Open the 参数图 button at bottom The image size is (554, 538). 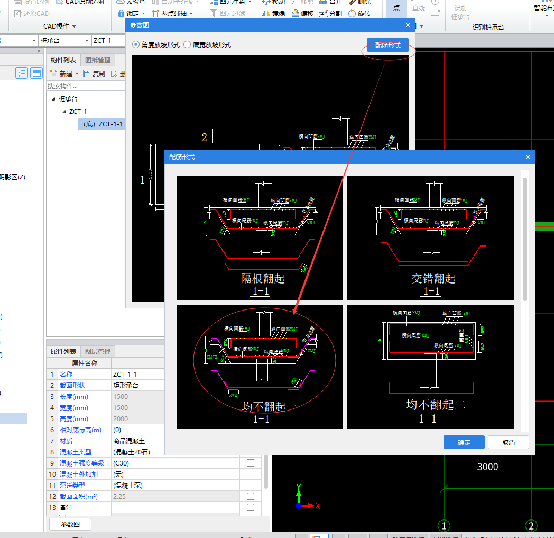(x=70, y=524)
